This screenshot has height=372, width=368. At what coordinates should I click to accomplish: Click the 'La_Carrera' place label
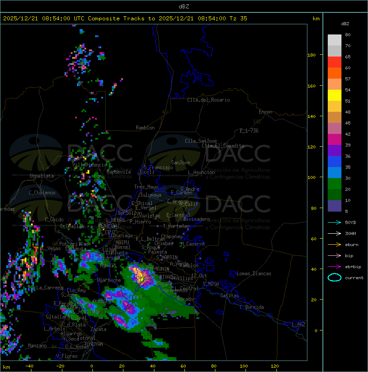tap(50, 288)
